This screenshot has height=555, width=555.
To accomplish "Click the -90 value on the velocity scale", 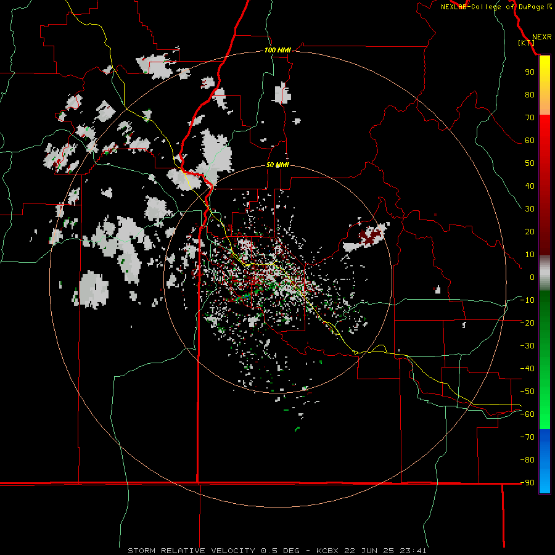I will coord(527,482).
